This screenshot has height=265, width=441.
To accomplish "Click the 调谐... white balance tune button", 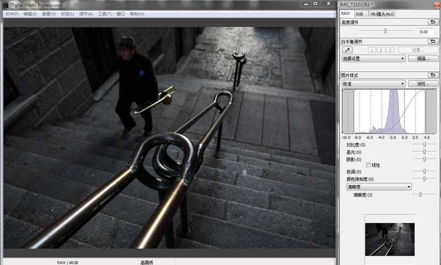I will pyautogui.click(x=423, y=59).
